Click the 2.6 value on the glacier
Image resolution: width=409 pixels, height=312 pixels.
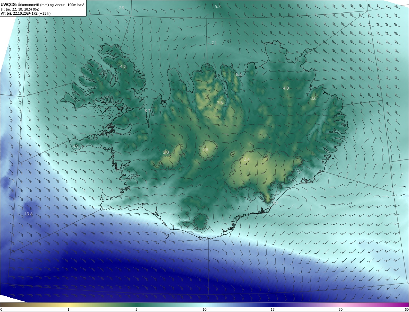[x=205, y=150]
